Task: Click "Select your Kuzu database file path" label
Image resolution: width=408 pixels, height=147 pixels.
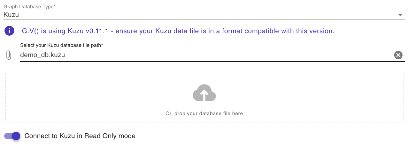Action: (61, 45)
